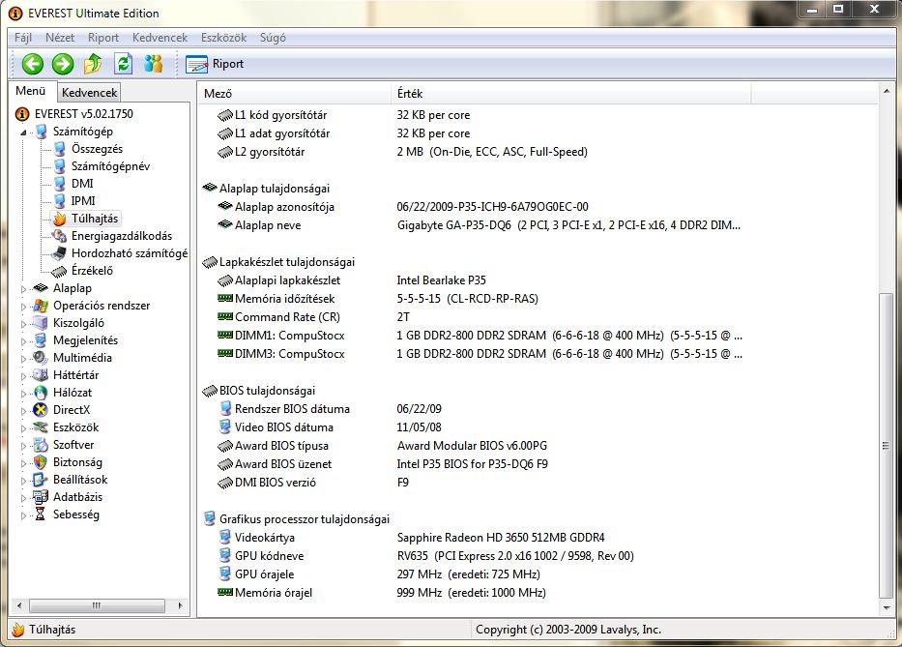This screenshot has width=902, height=647.
Task: Select EVEREST v5.02.1750 root node
Action: point(83,114)
